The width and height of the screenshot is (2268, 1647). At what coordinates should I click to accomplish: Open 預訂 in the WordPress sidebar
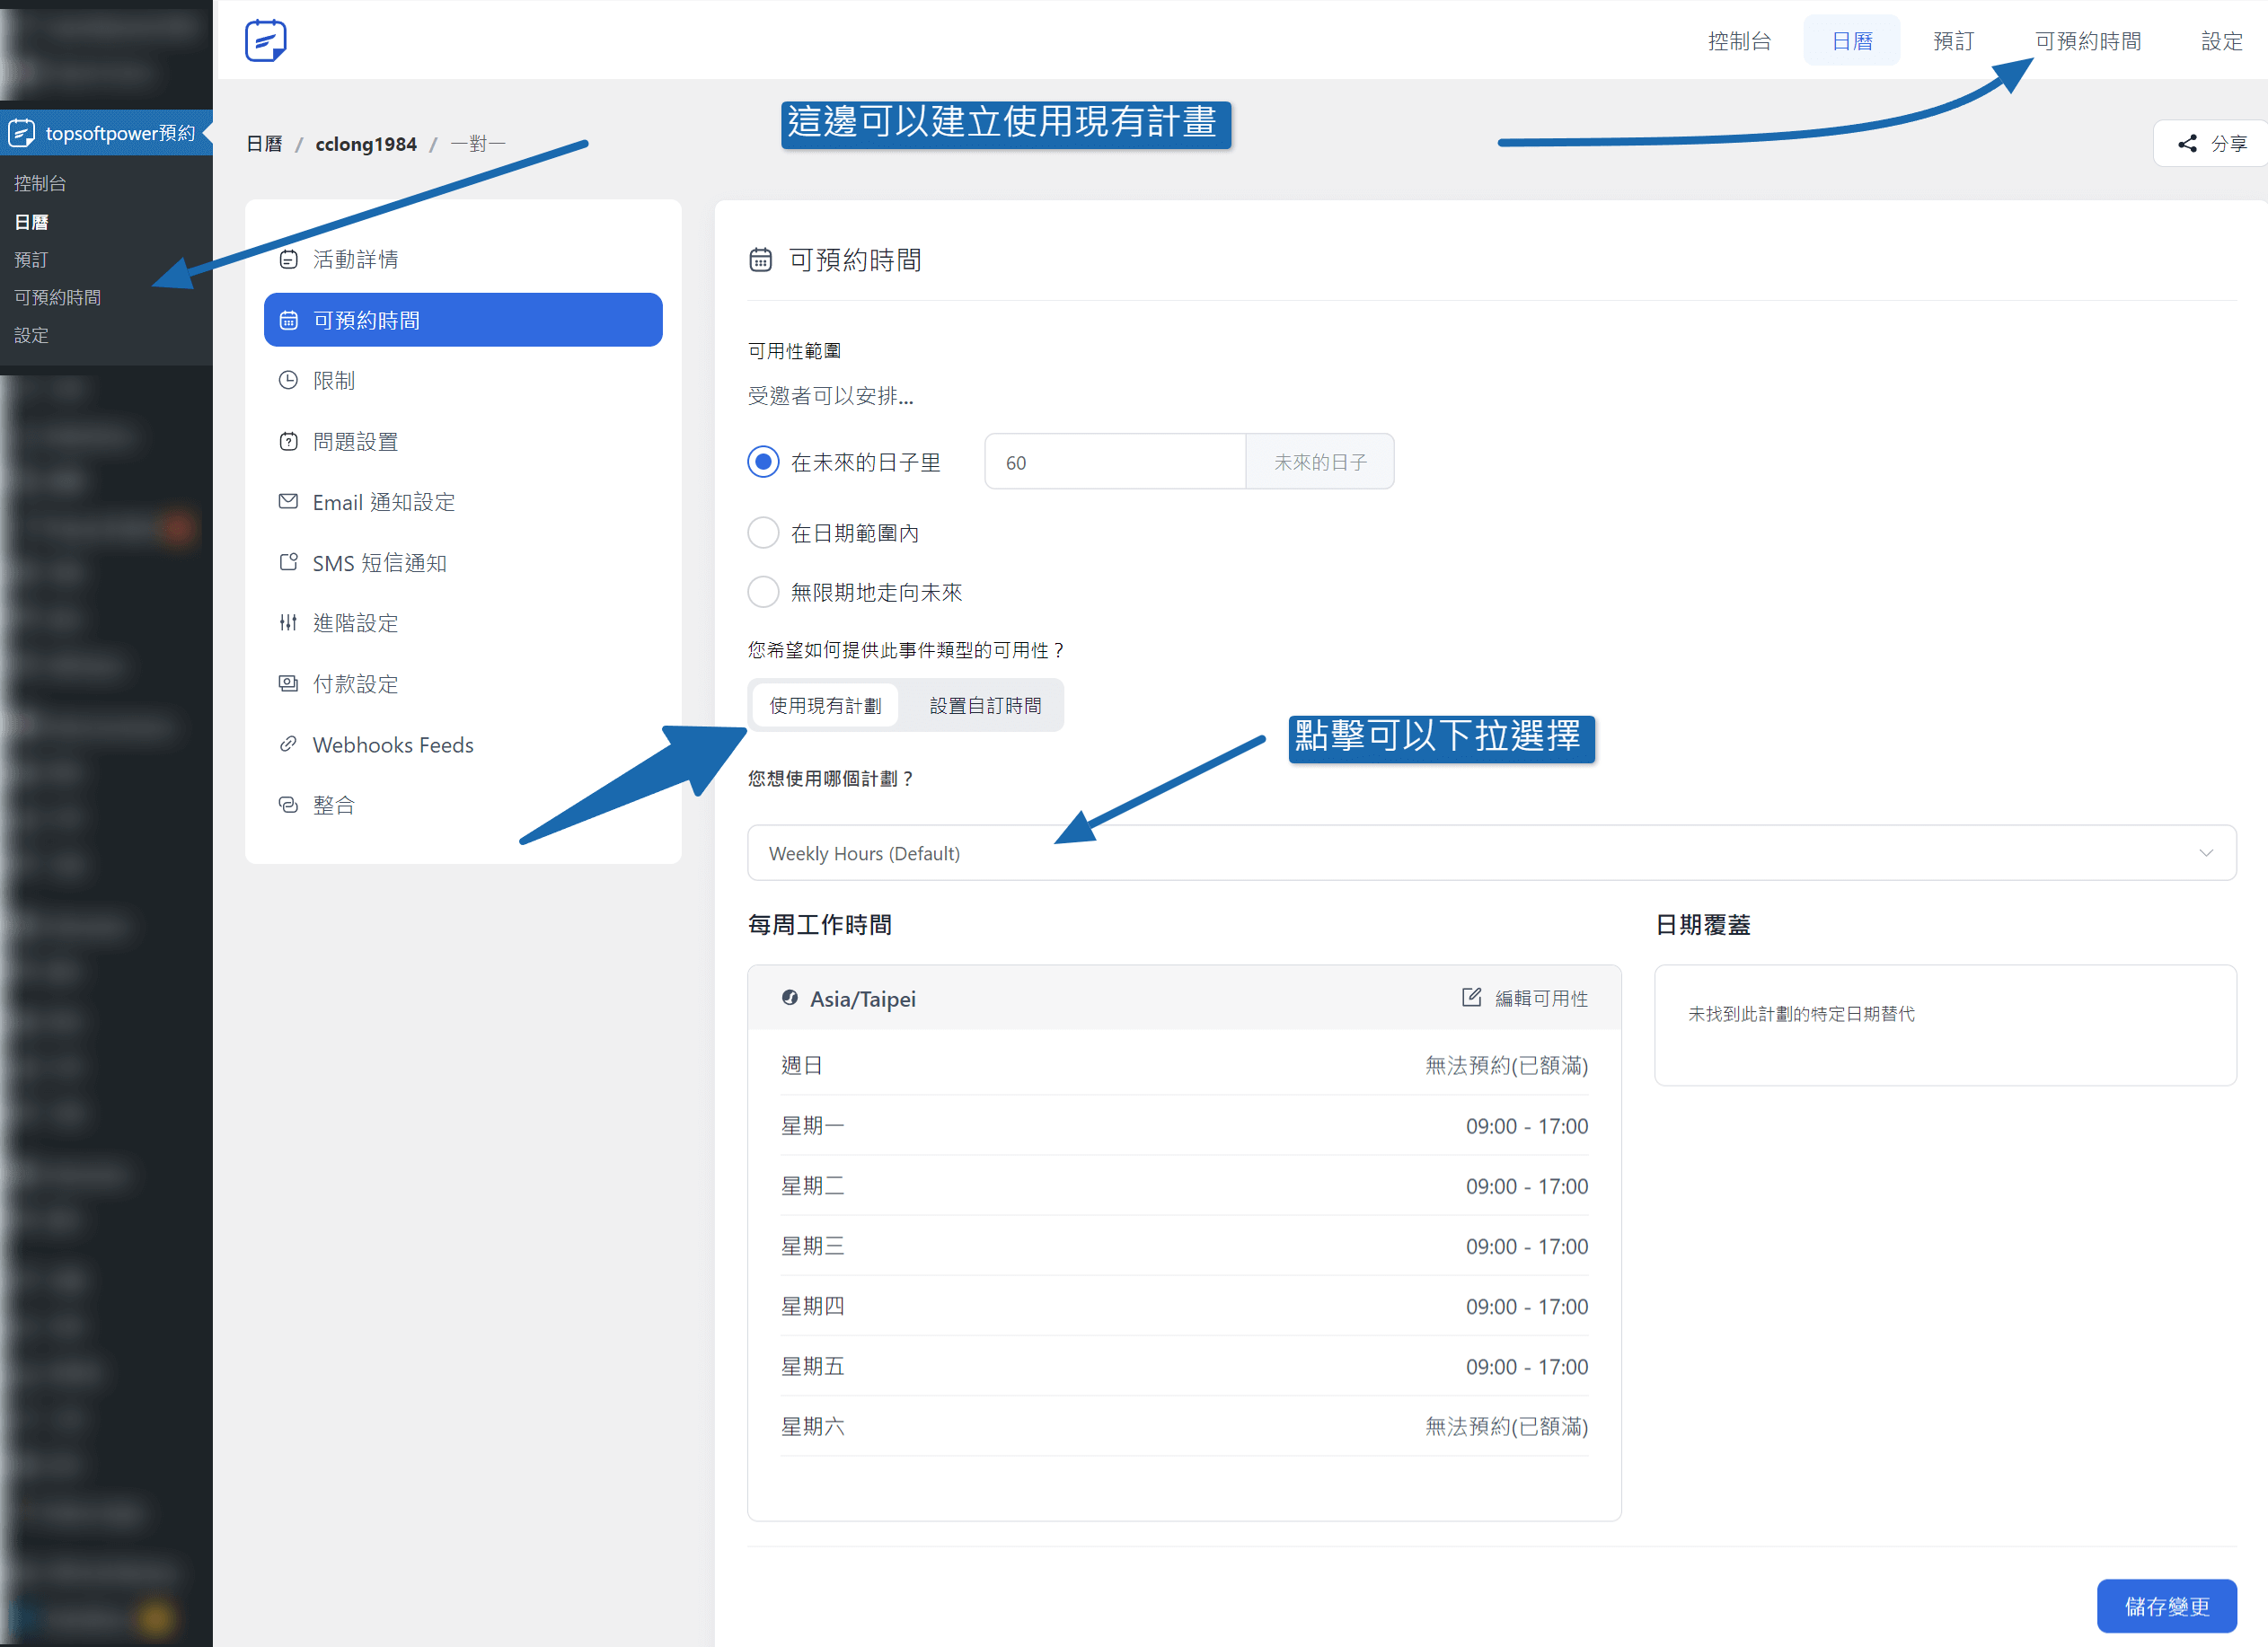tap(31, 260)
